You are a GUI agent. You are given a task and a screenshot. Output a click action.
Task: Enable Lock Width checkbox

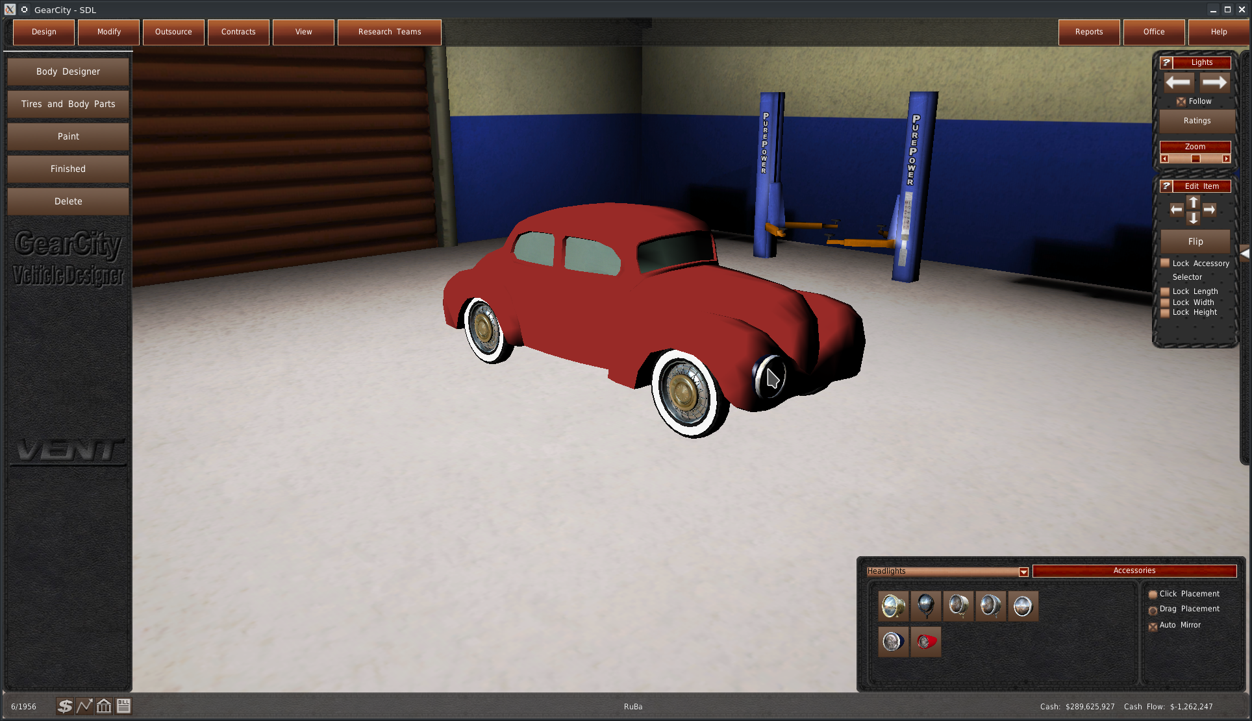1165,302
